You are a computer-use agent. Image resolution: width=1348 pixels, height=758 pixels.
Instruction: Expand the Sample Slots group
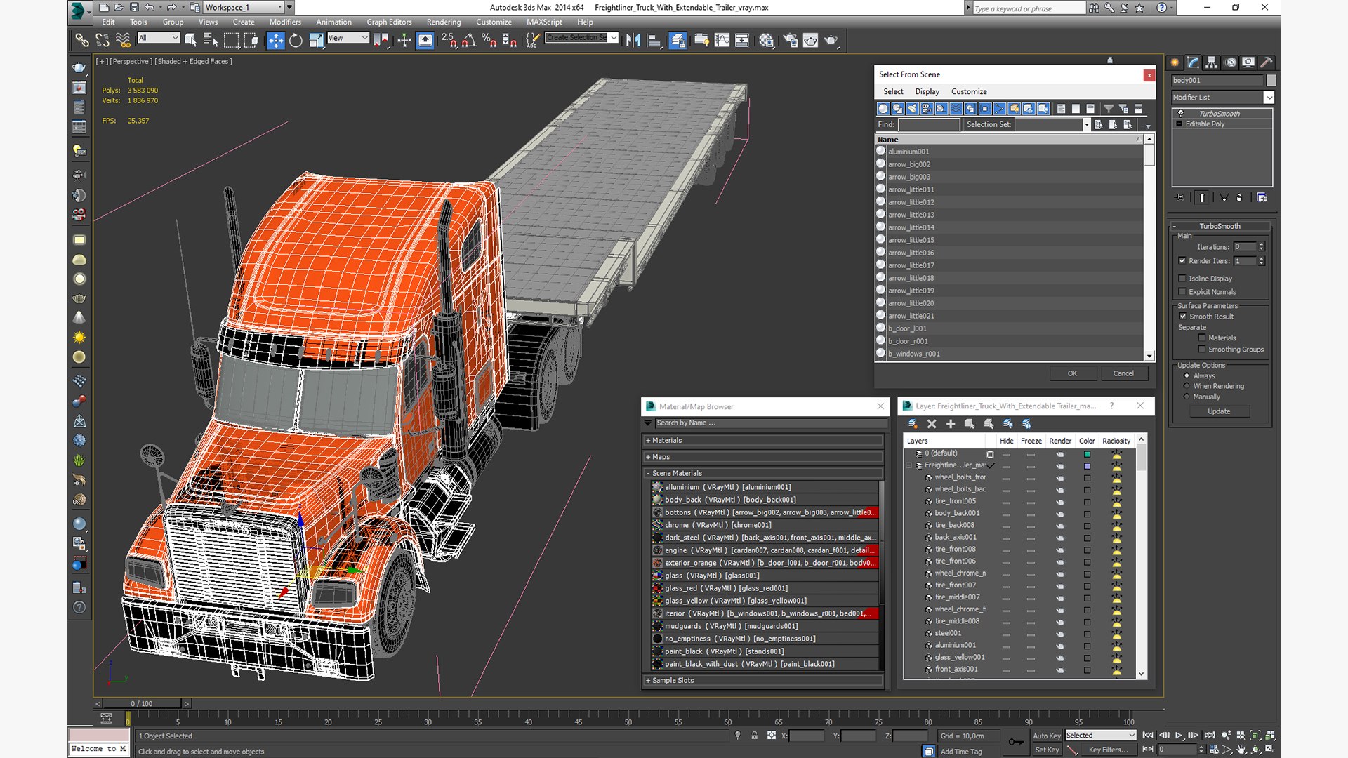pyautogui.click(x=648, y=681)
